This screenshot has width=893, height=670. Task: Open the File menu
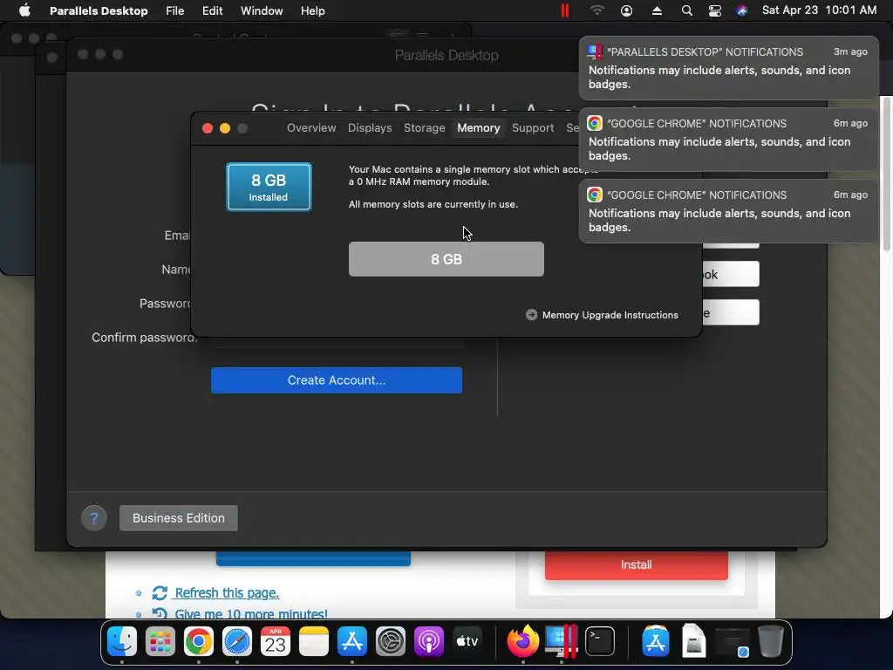coord(174,10)
